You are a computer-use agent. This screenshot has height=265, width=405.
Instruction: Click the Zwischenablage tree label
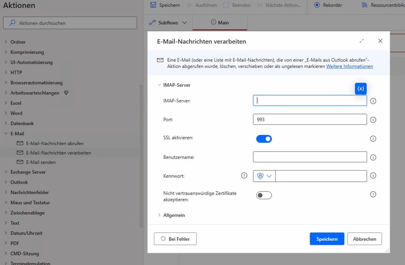tap(28, 213)
